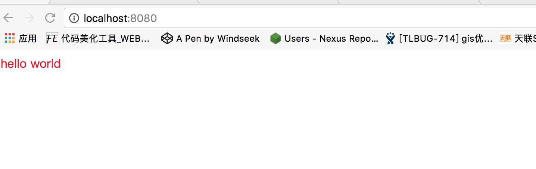Viewport: 536px width, 169px height.
Task: Open the [TLBUG-714] gis bookmark
Action: click(445, 38)
